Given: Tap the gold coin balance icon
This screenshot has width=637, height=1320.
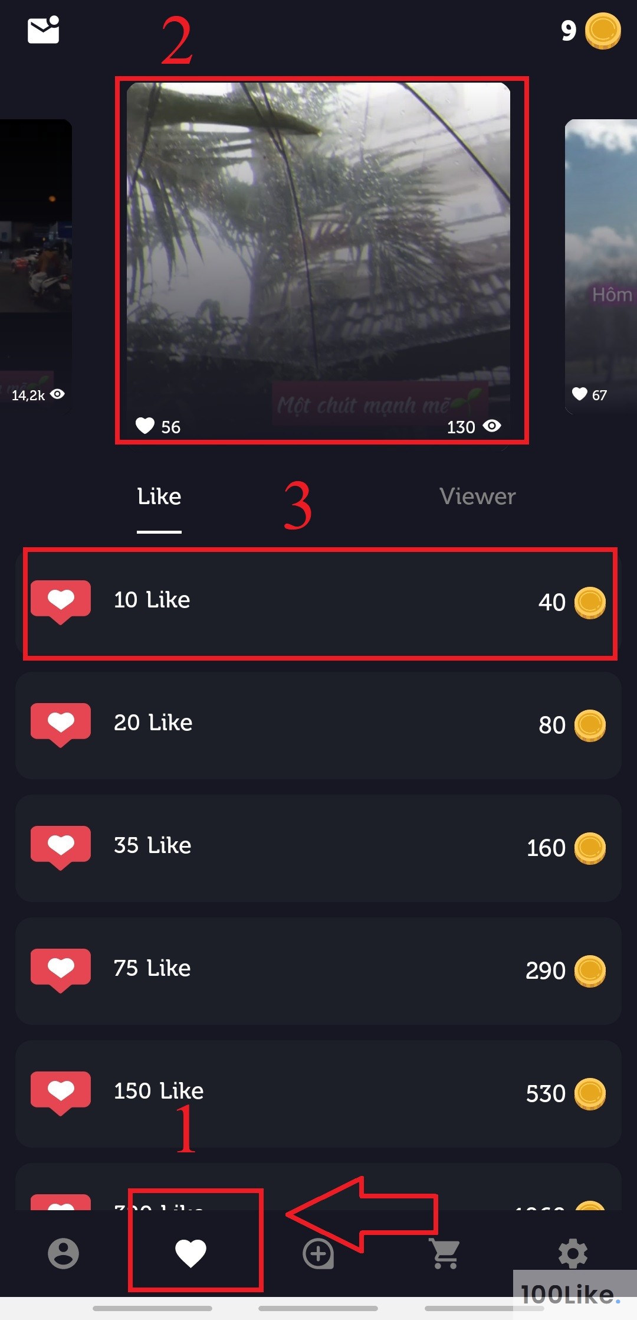Looking at the screenshot, I should coord(603,31).
